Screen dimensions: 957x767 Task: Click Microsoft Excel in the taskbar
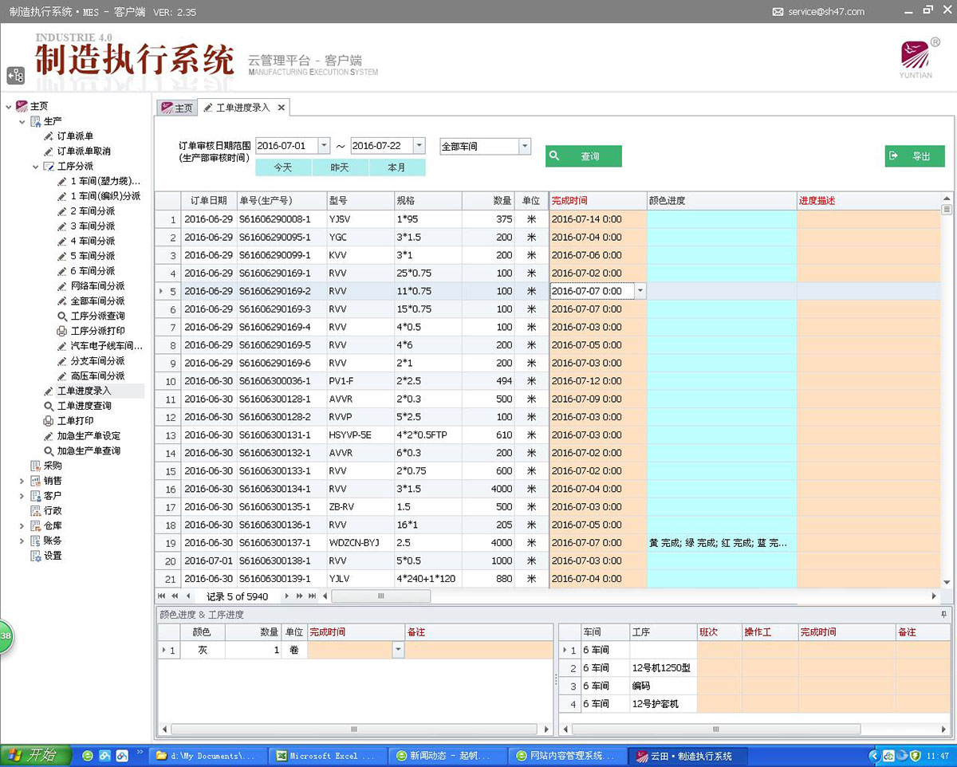(x=325, y=755)
